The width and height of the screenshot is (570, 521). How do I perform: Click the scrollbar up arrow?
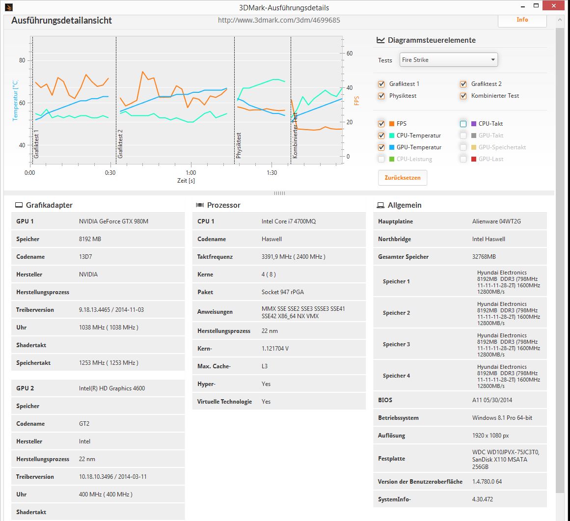click(x=560, y=20)
